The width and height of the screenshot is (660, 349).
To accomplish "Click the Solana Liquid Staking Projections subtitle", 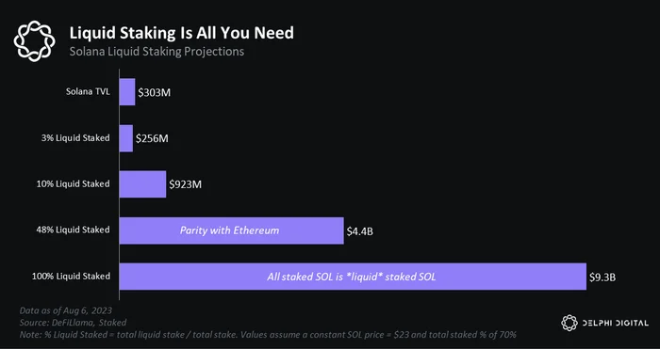I will (157, 52).
